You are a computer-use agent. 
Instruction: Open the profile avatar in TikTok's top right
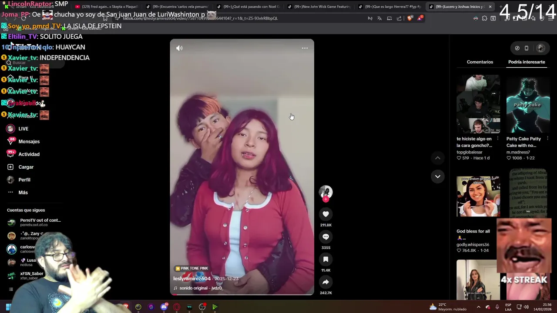tap(541, 48)
